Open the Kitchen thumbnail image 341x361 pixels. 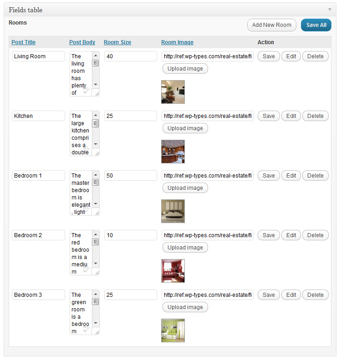coord(173,152)
